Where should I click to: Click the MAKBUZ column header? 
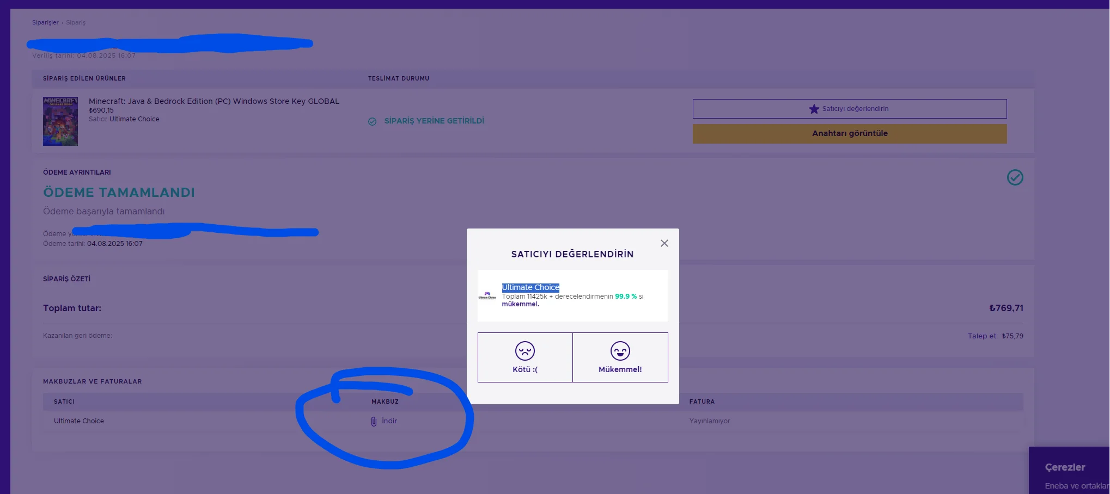point(385,402)
